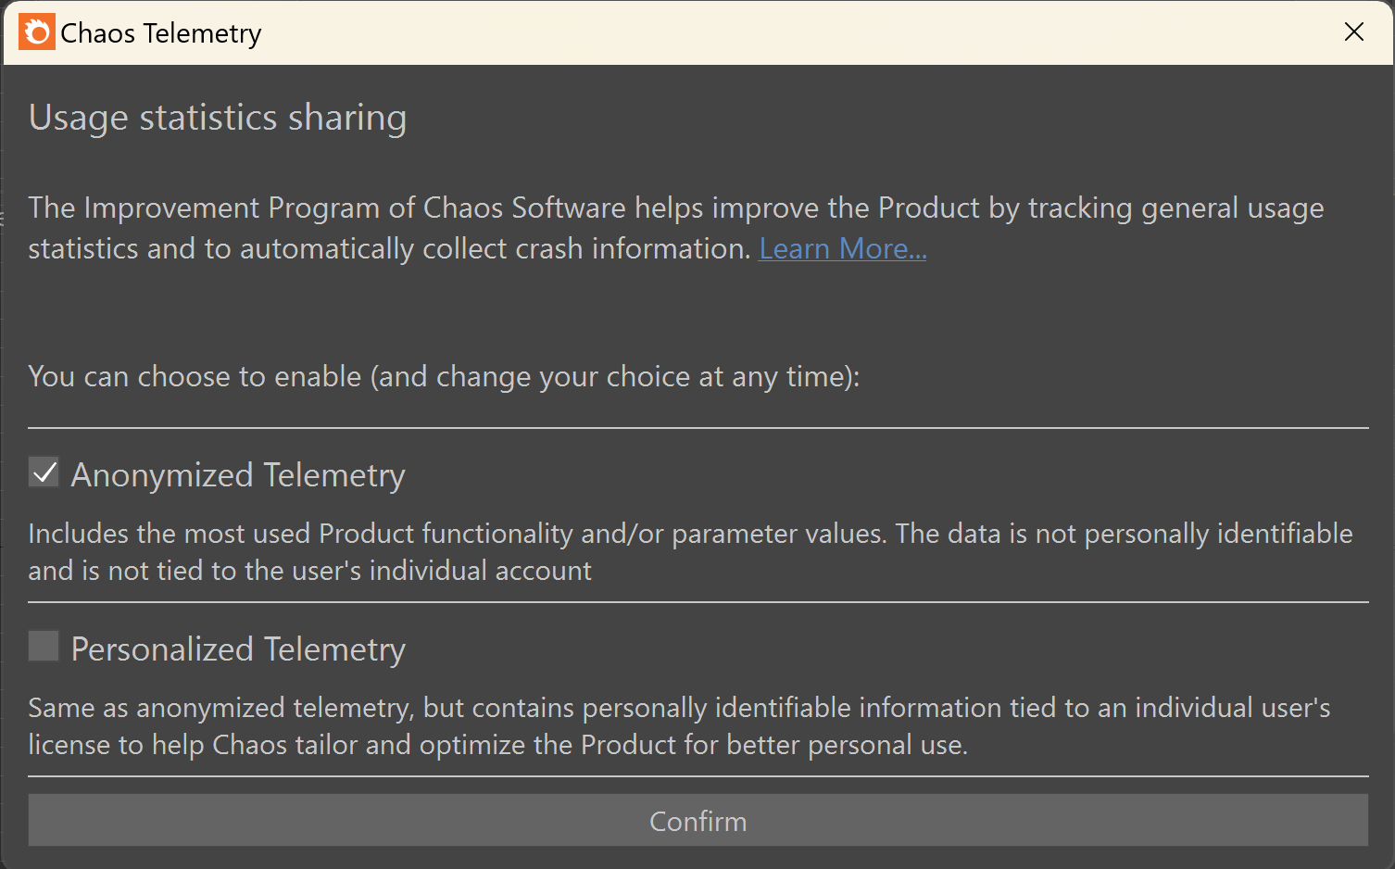This screenshot has width=1395, height=869.
Task: Open the Learn More link
Action: pyautogui.click(x=843, y=248)
